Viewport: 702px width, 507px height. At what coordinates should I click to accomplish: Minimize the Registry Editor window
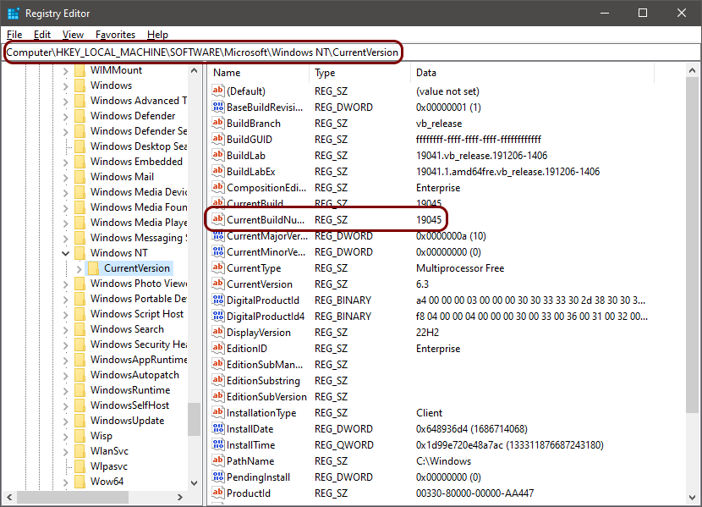[x=605, y=13]
